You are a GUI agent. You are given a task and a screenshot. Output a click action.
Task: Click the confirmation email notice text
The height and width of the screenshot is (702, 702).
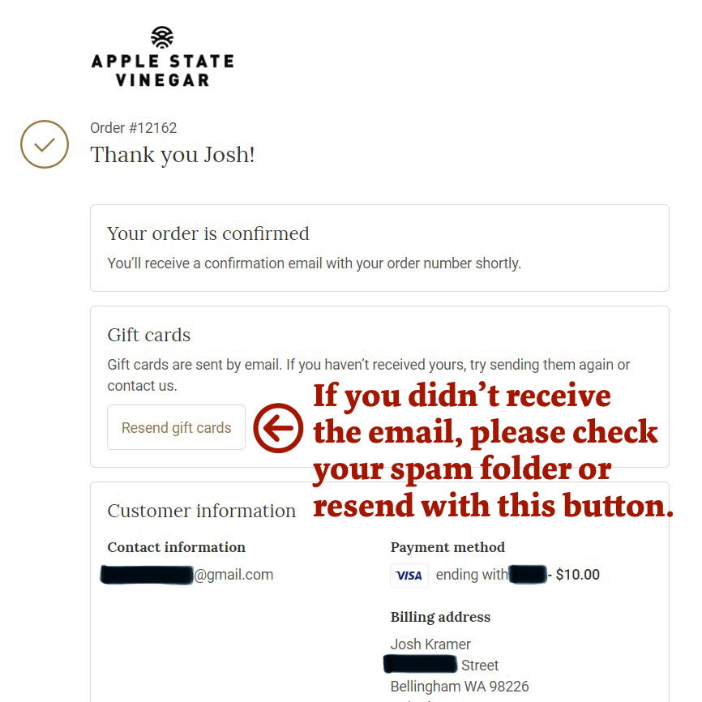314,263
